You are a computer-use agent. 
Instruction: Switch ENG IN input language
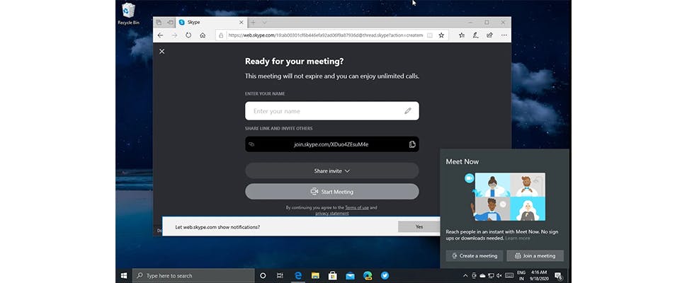pyautogui.click(x=521, y=275)
